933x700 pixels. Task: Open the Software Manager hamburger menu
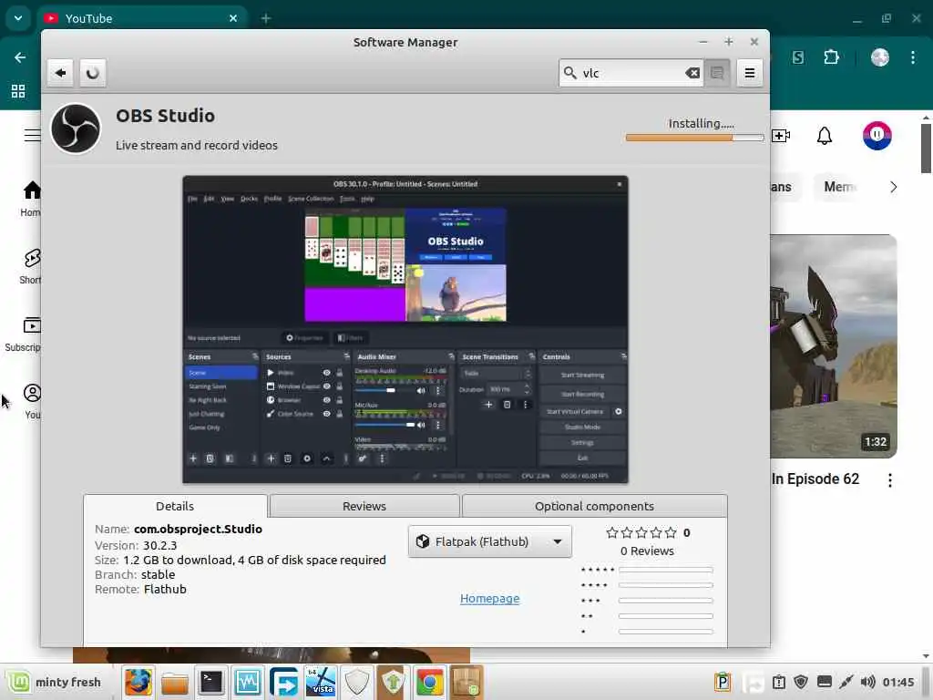point(750,73)
